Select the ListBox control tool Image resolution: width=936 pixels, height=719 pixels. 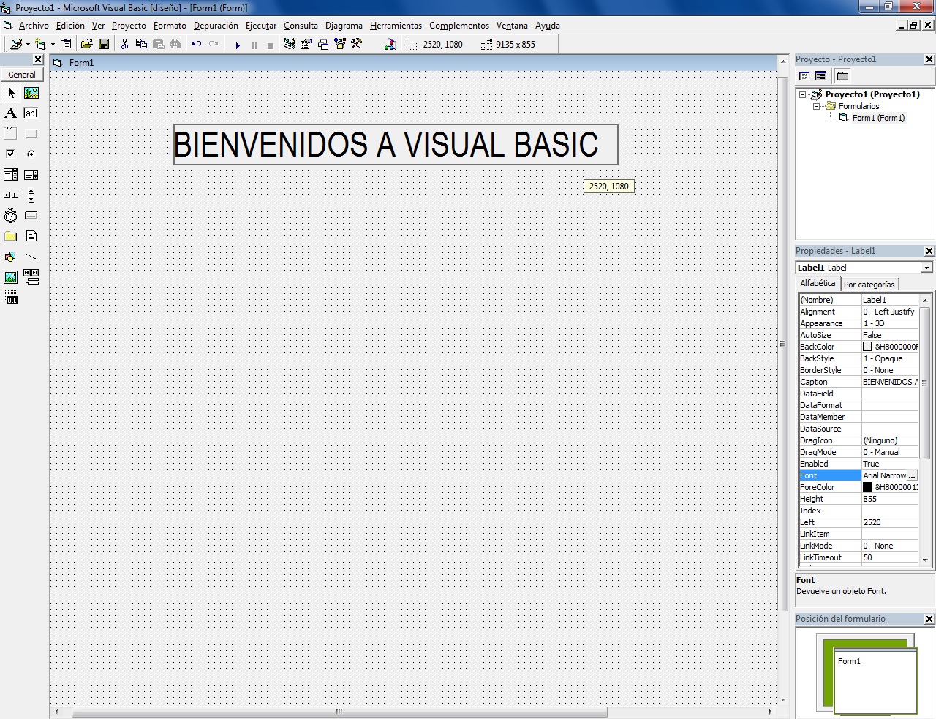[x=31, y=175]
